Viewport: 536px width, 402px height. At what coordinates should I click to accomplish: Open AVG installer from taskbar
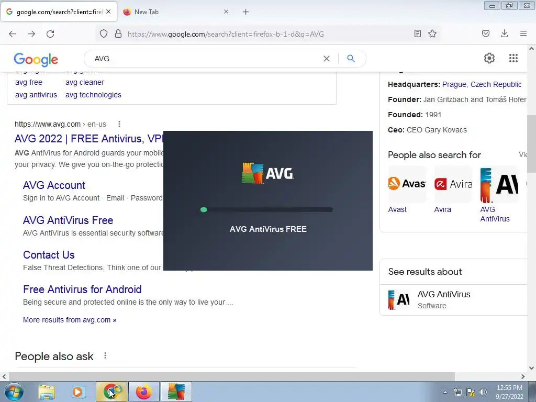point(176,392)
